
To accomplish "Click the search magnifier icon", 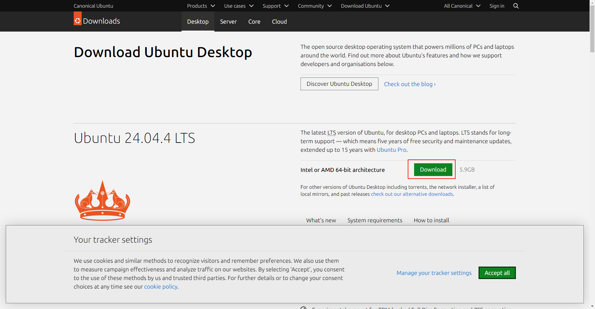I will point(516,6).
